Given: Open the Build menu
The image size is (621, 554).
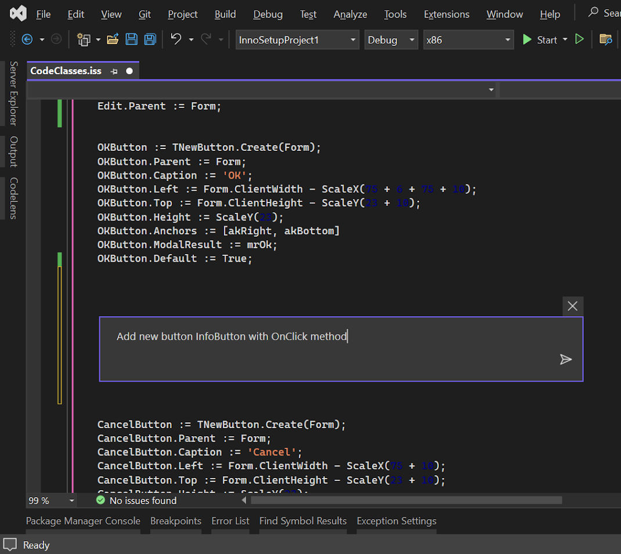Looking at the screenshot, I should 225,15.
